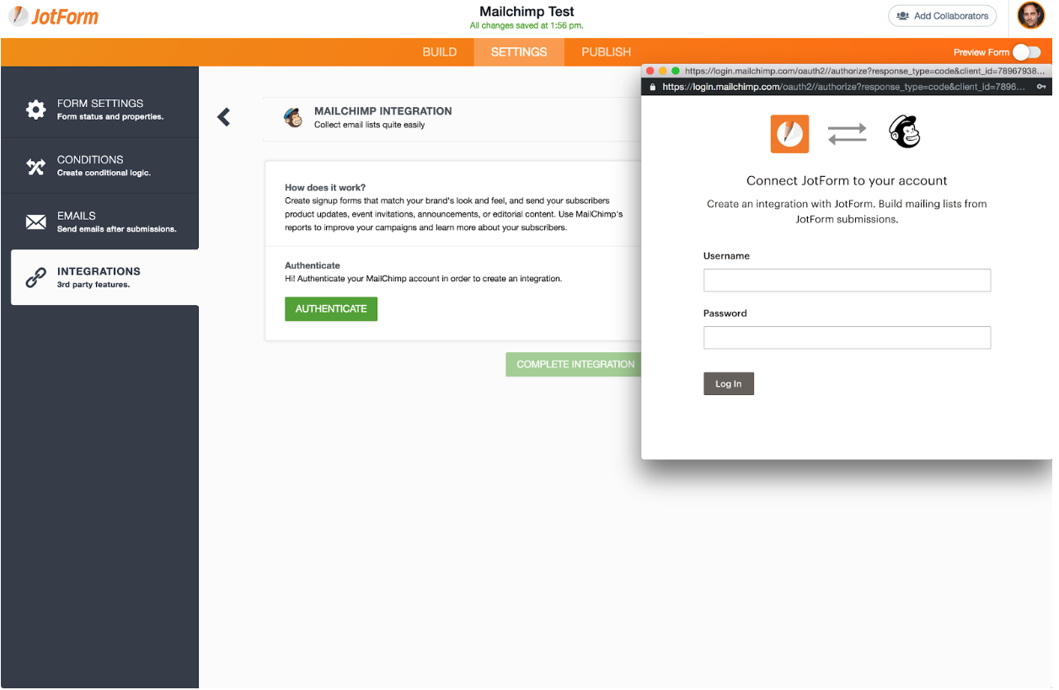
Task: Click the Mailchimp Freddie logo in popup
Action: tap(905, 132)
